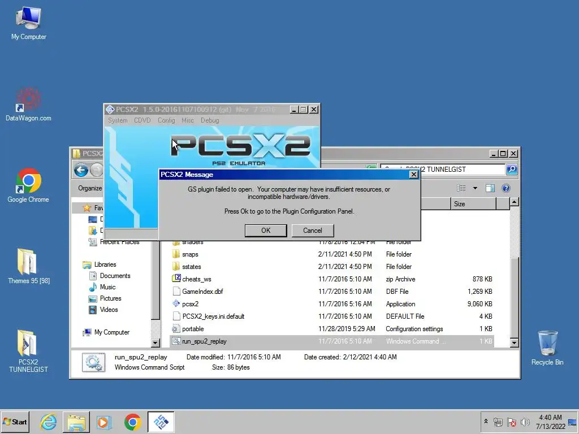Click the cheats_ws archive icon
The image size is (579, 434).
(x=176, y=279)
